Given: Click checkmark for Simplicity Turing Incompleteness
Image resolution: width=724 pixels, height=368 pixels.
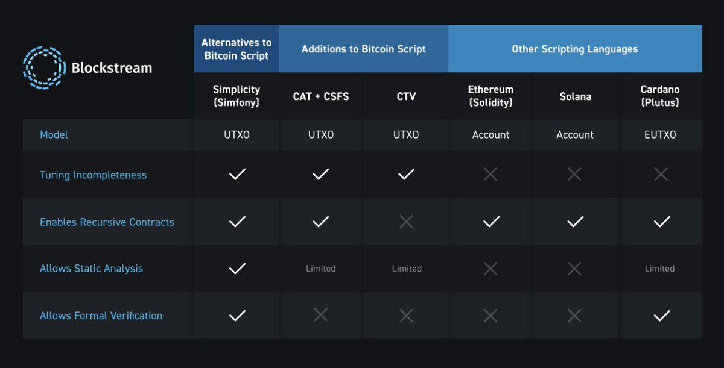Looking at the screenshot, I should tap(237, 175).
